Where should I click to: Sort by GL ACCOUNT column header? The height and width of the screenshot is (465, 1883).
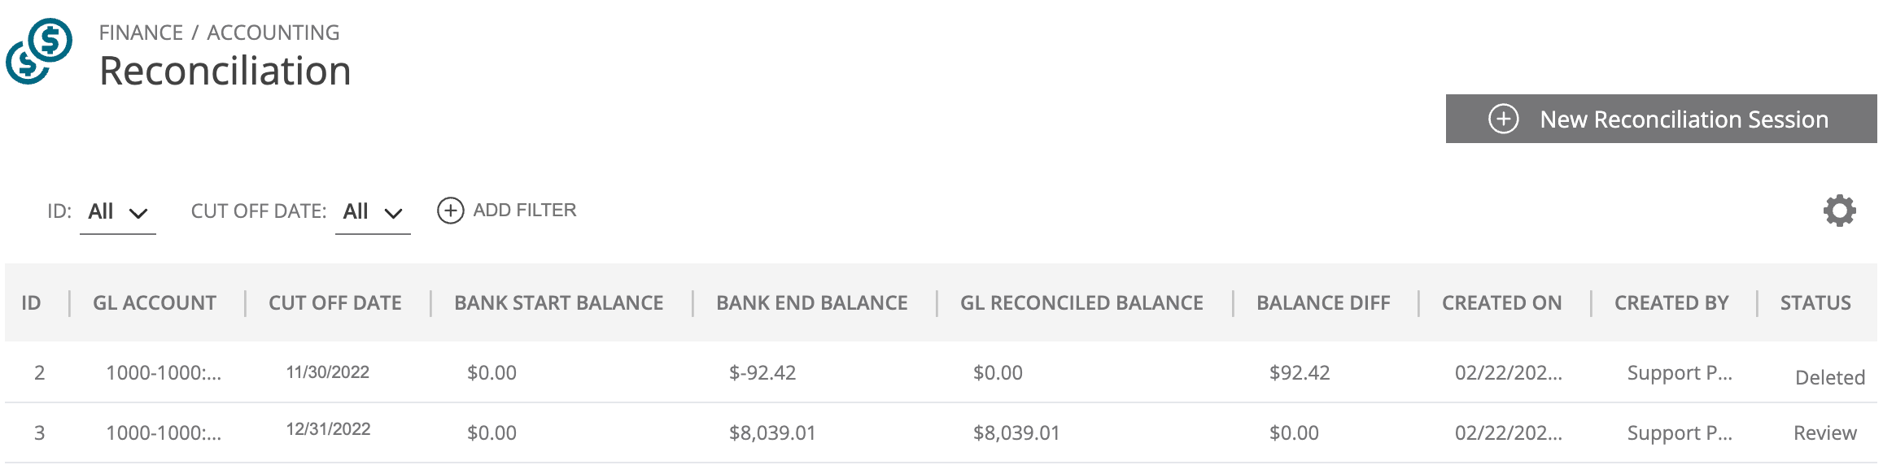click(x=155, y=302)
